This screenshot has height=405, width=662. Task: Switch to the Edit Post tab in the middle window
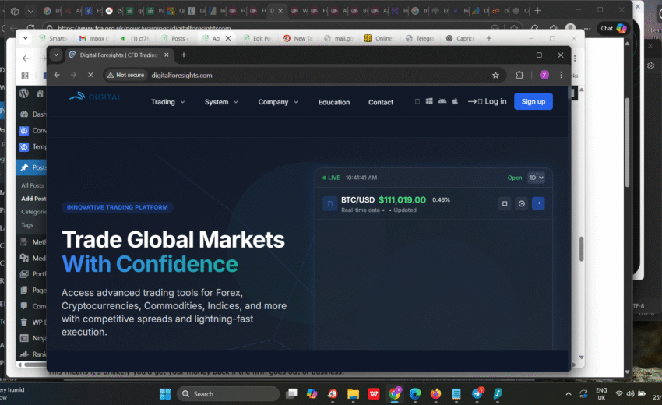tap(258, 38)
